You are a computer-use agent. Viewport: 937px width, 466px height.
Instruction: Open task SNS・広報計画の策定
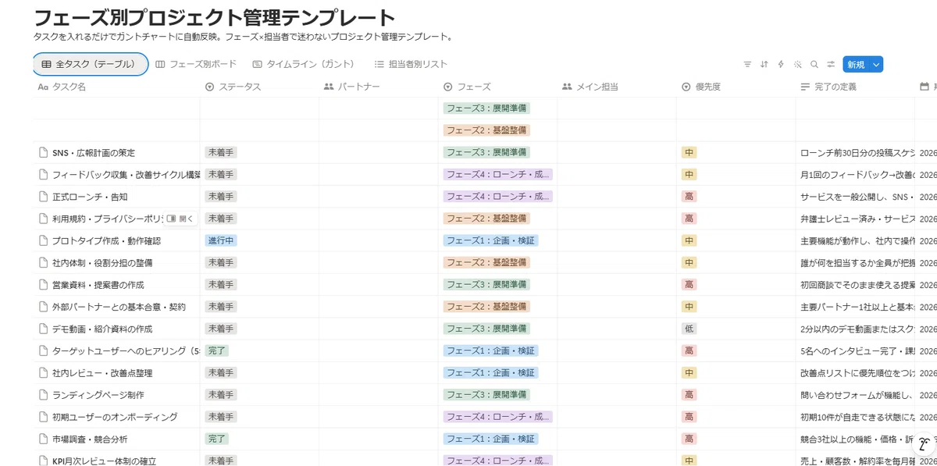point(94,152)
